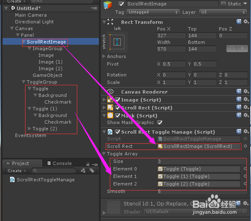Toggle Mask (Script) enabled checkbox
The width and height of the screenshot is (251, 221).
pos(118,115)
